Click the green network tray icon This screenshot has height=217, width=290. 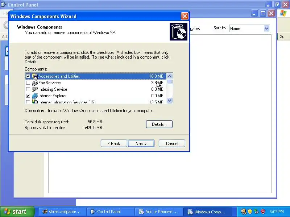coord(256,212)
